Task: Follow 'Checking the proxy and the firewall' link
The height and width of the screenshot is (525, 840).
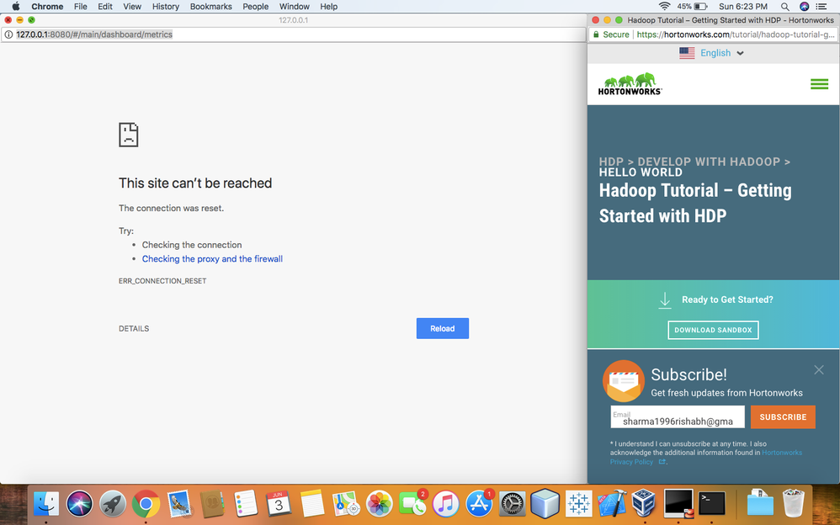Action: coord(212,259)
